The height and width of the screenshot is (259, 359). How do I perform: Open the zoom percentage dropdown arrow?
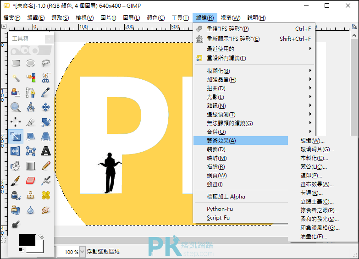[82, 252]
